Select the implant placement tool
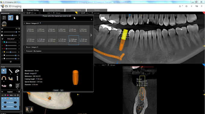205x114 pixels. click(x=17, y=78)
